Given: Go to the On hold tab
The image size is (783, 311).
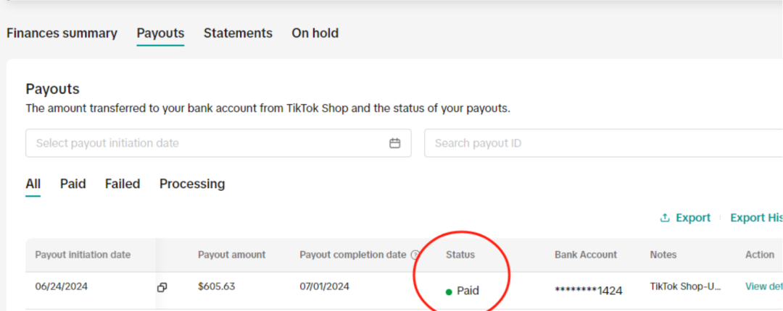Looking at the screenshot, I should tap(315, 33).
